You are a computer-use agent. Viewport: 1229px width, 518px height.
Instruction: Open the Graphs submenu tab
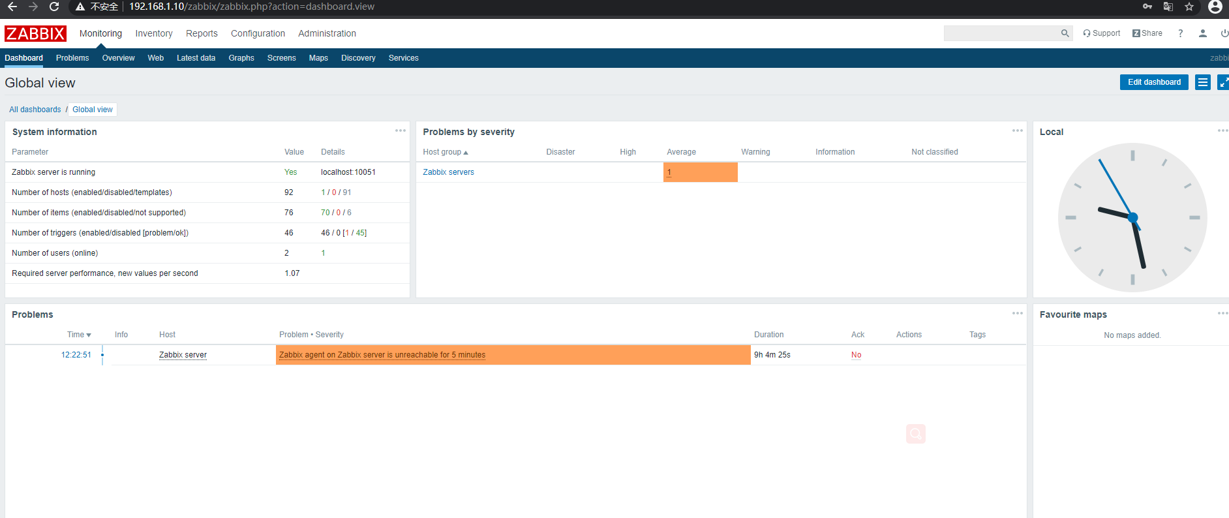point(241,58)
